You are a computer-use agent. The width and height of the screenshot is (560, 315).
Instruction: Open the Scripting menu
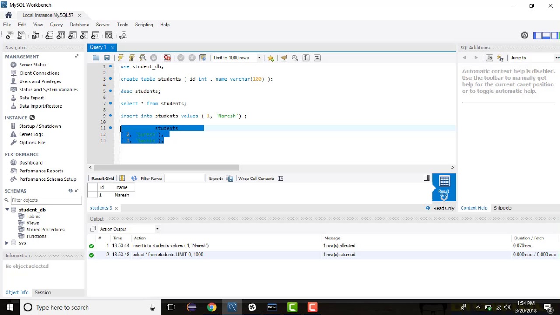(x=144, y=24)
